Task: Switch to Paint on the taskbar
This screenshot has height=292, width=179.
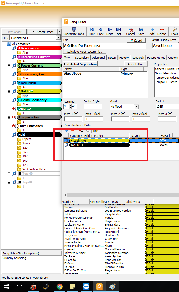Action: point(113,287)
